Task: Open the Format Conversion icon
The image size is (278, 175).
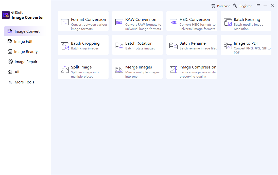Action: [65, 22]
